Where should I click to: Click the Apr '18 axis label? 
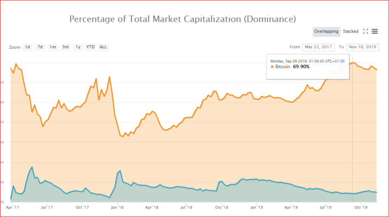(152, 207)
